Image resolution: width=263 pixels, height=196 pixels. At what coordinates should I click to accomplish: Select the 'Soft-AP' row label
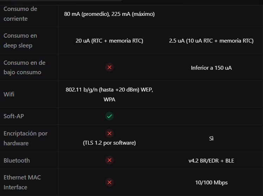click(x=14, y=116)
